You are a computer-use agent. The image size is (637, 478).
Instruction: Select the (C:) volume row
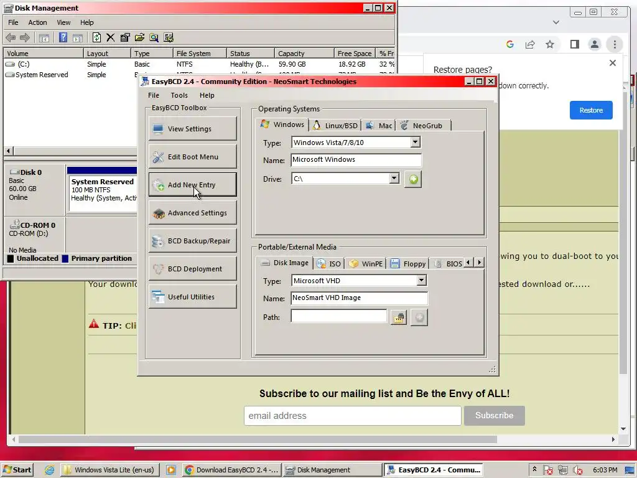tap(199, 64)
